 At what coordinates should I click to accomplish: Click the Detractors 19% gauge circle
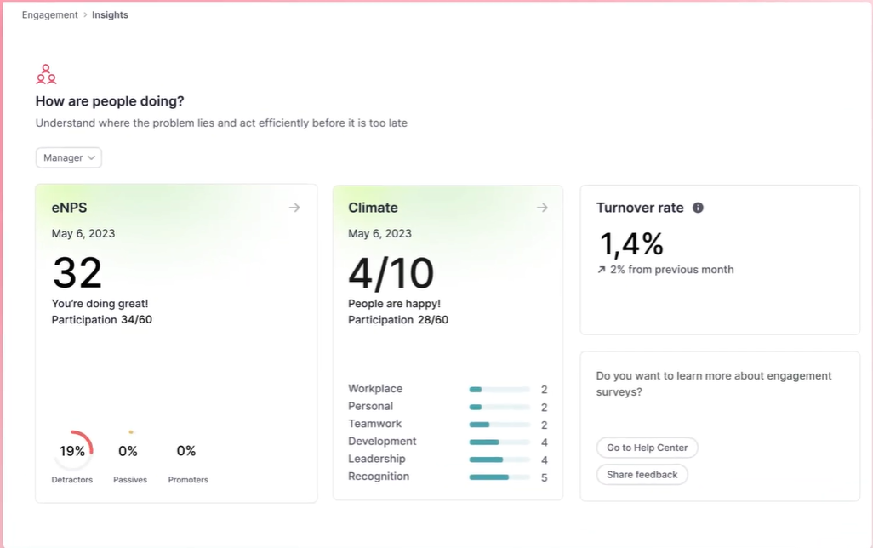coord(73,451)
